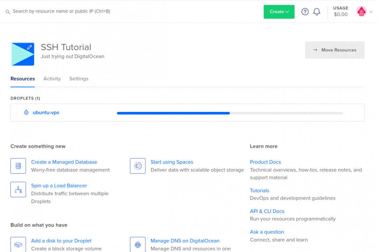Click the ubuntu-vps droplet icon
The image size is (377, 252).
point(26,112)
